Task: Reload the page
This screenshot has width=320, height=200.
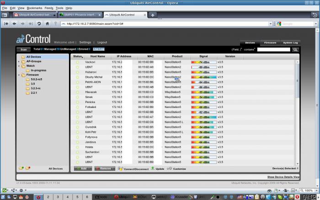Action: (39, 24)
